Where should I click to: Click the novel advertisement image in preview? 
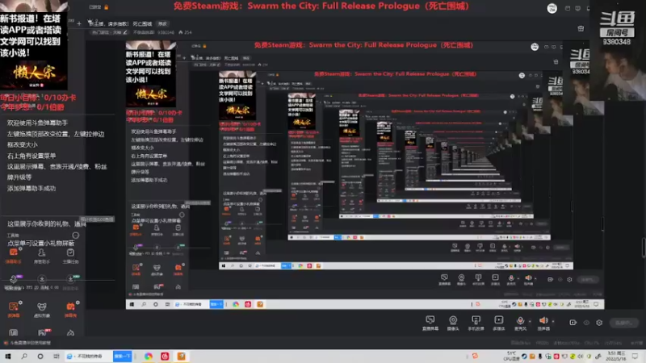(x=34, y=45)
